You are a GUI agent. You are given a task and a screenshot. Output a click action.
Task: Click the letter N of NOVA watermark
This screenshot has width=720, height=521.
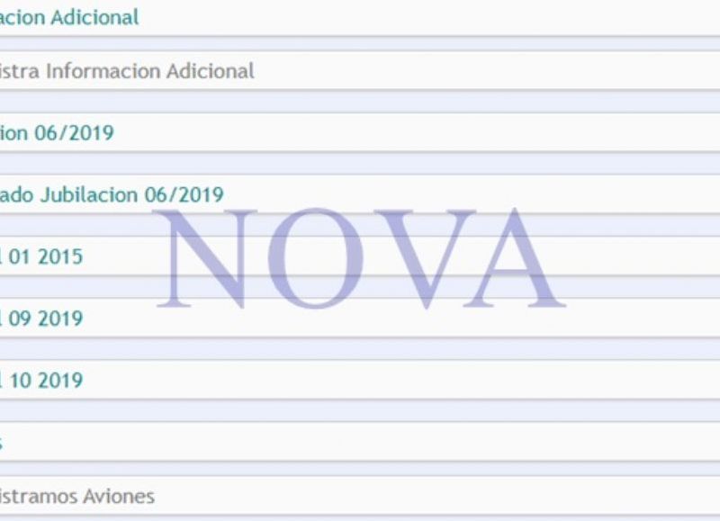point(207,257)
